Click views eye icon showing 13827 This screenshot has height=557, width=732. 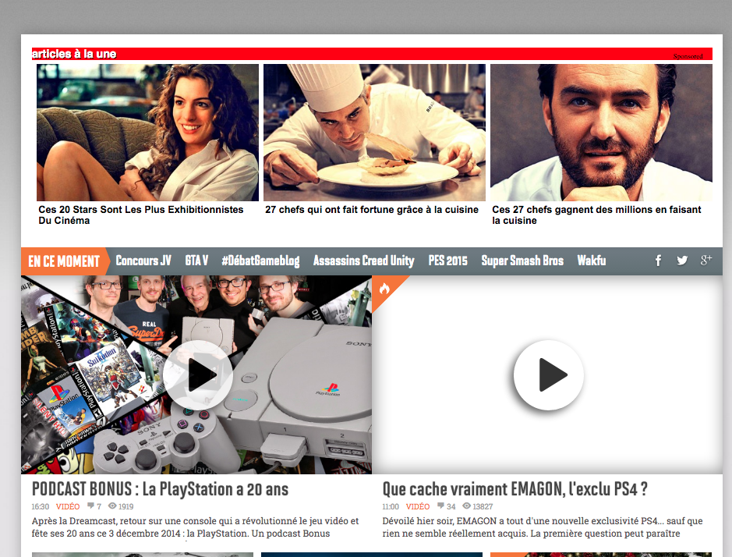(x=466, y=506)
